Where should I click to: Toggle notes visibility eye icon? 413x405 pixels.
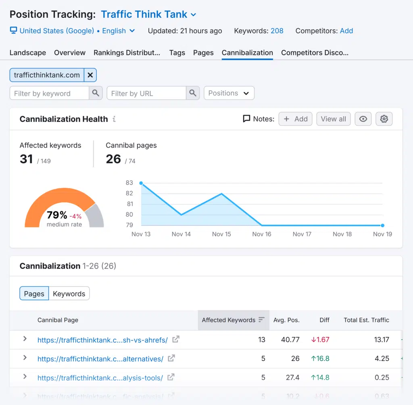point(363,119)
